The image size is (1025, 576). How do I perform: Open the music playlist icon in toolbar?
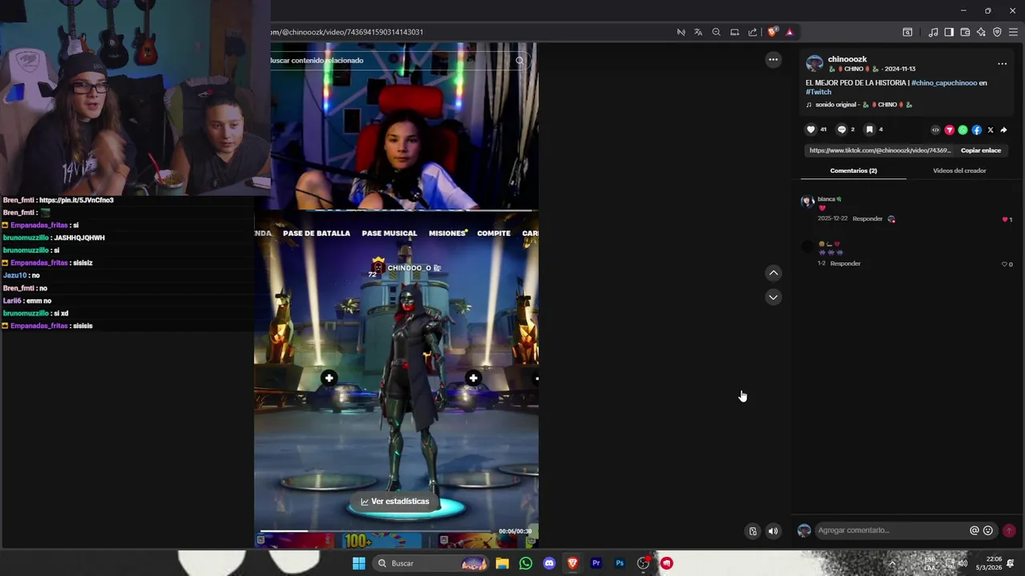tap(933, 32)
